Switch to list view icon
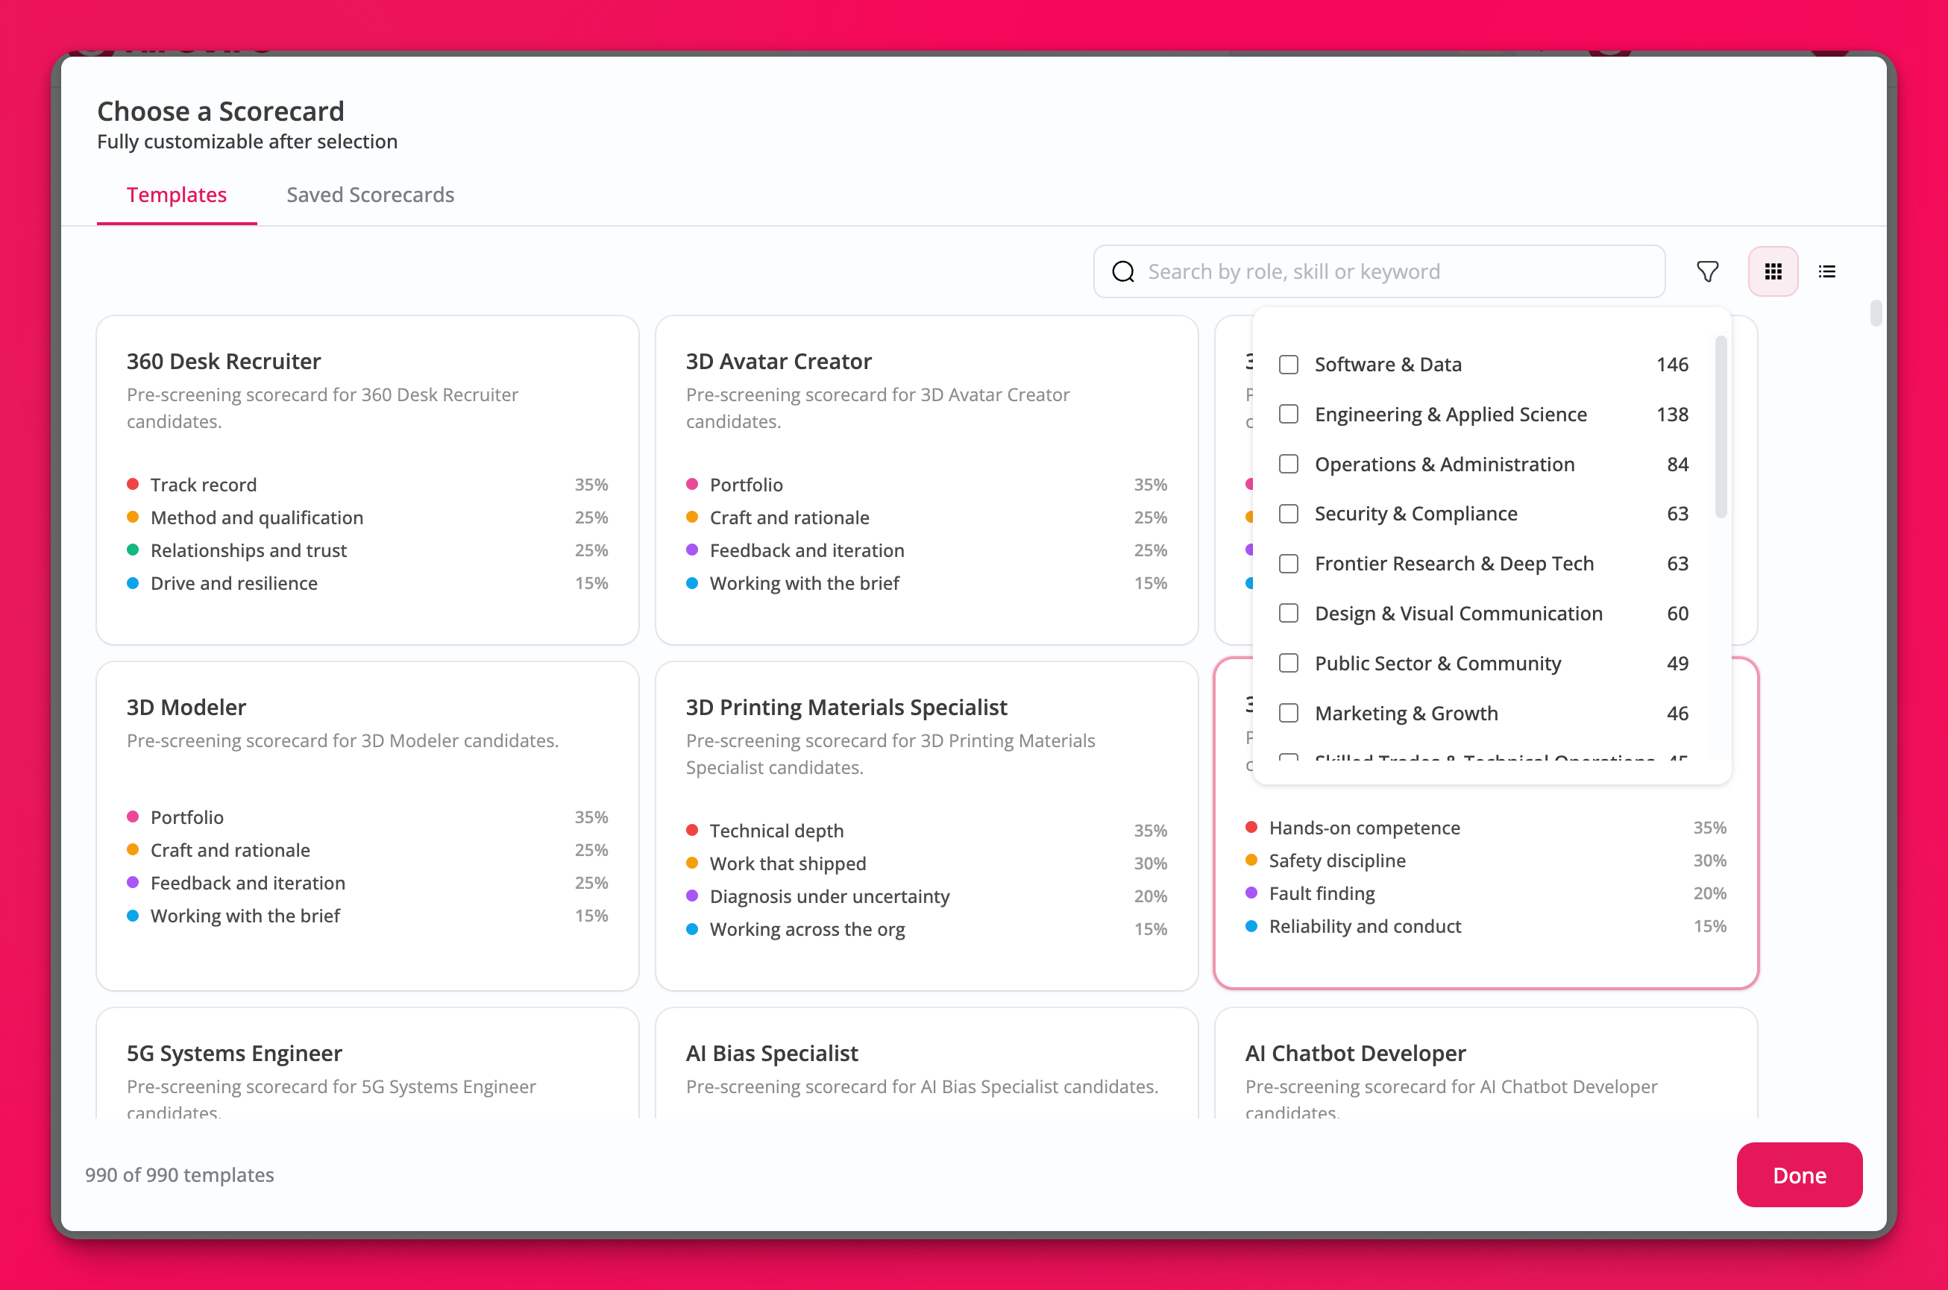The width and height of the screenshot is (1948, 1290). point(1827,271)
